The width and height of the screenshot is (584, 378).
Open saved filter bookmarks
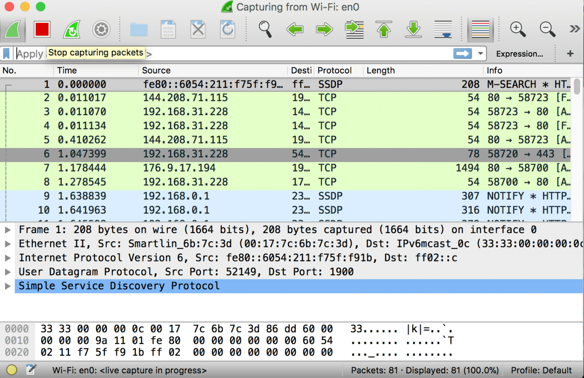(x=6, y=54)
